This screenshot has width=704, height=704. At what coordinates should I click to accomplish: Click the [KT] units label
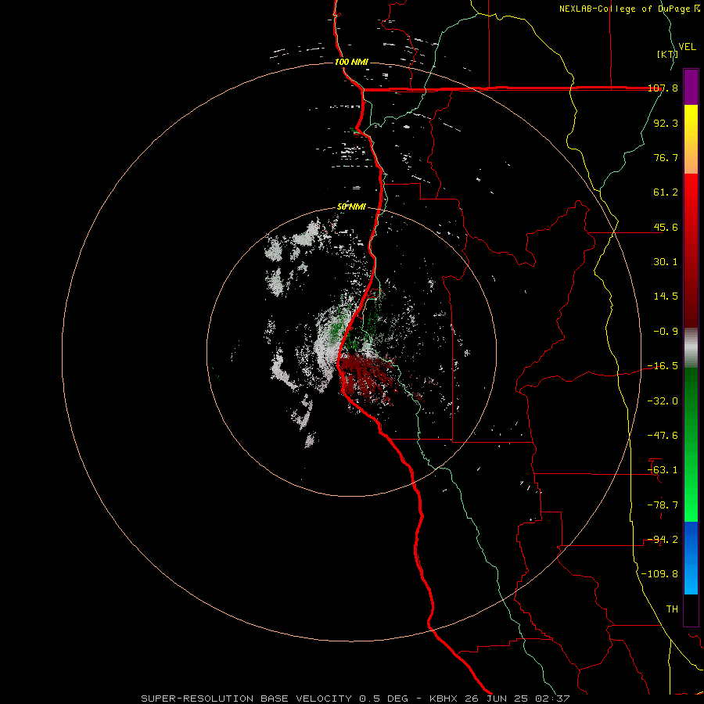(666, 54)
